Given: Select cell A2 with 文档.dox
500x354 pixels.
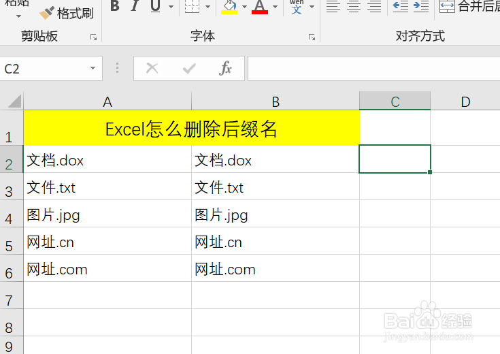Looking at the screenshot, I should pos(107,159).
